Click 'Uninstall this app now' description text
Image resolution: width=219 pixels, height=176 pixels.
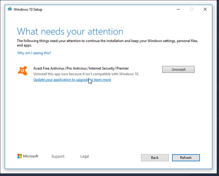86,74
